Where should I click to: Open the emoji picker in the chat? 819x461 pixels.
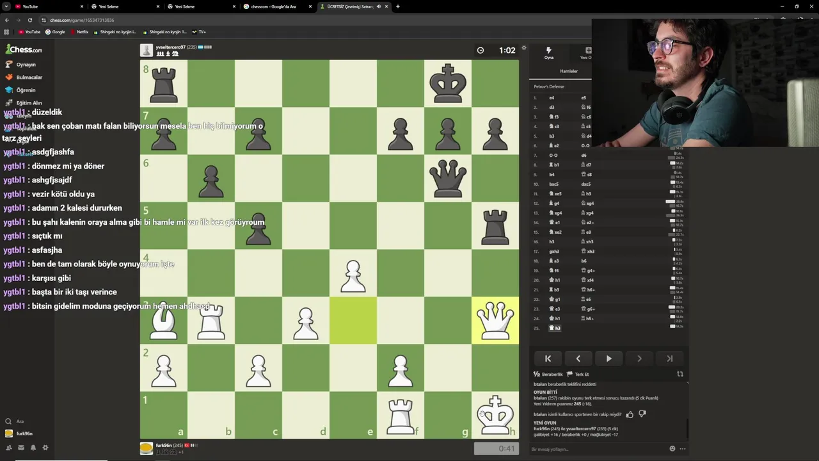click(x=672, y=449)
